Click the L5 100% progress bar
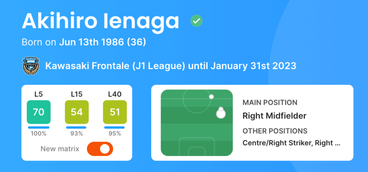The height and width of the screenshot is (172, 368). [x=38, y=127]
